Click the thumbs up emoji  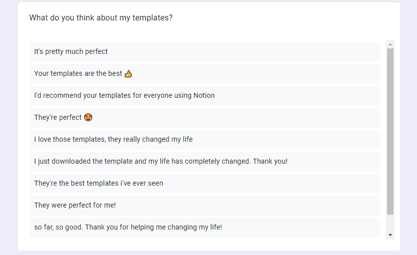128,74
